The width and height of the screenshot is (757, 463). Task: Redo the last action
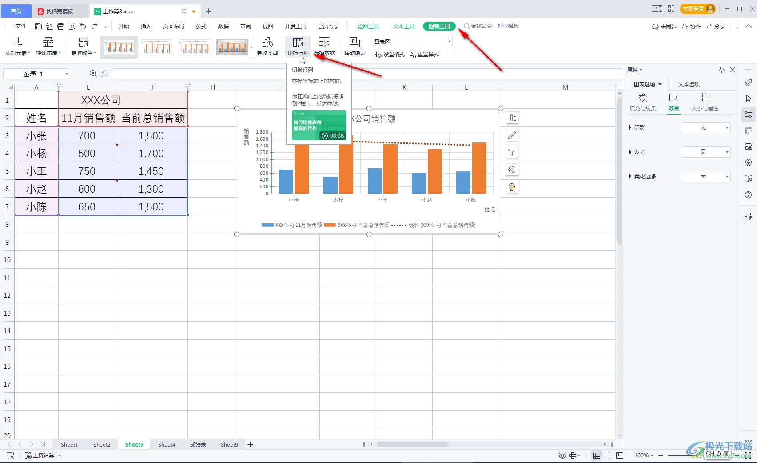click(94, 26)
